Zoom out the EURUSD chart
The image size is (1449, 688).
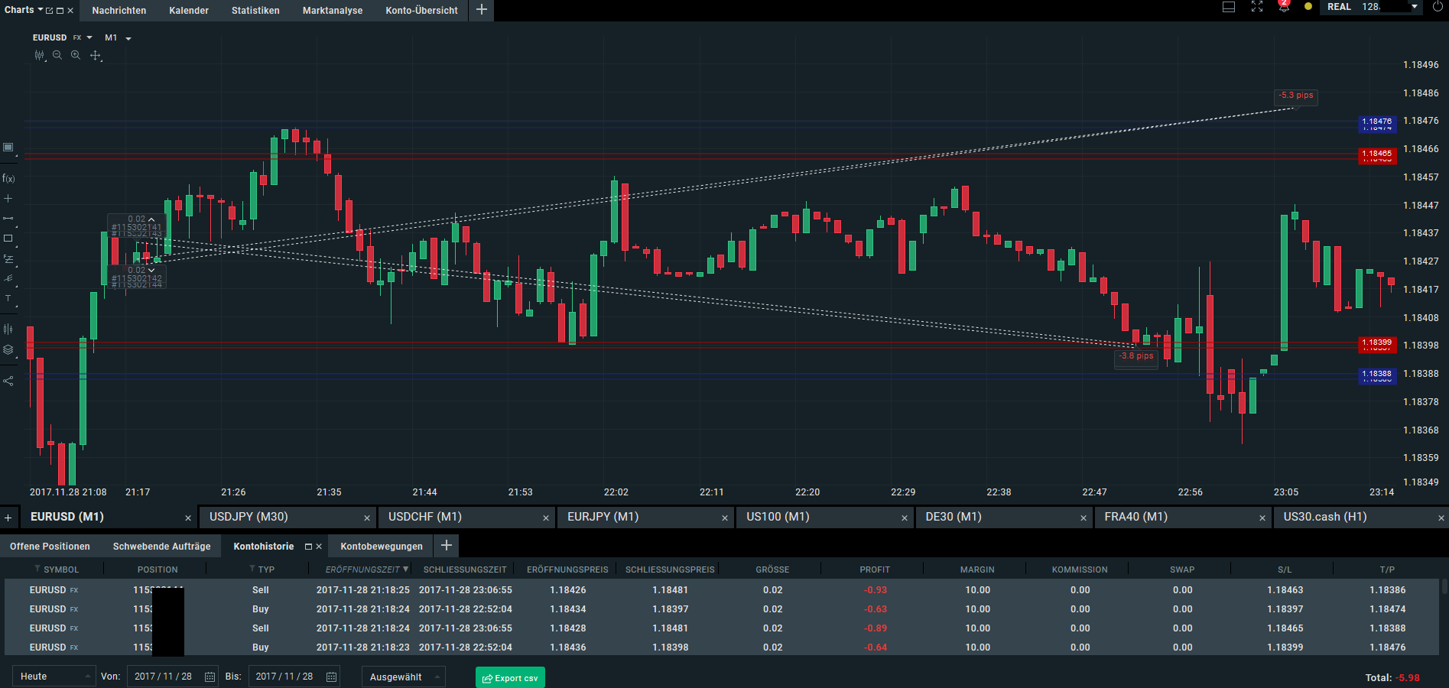pyautogui.click(x=57, y=55)
